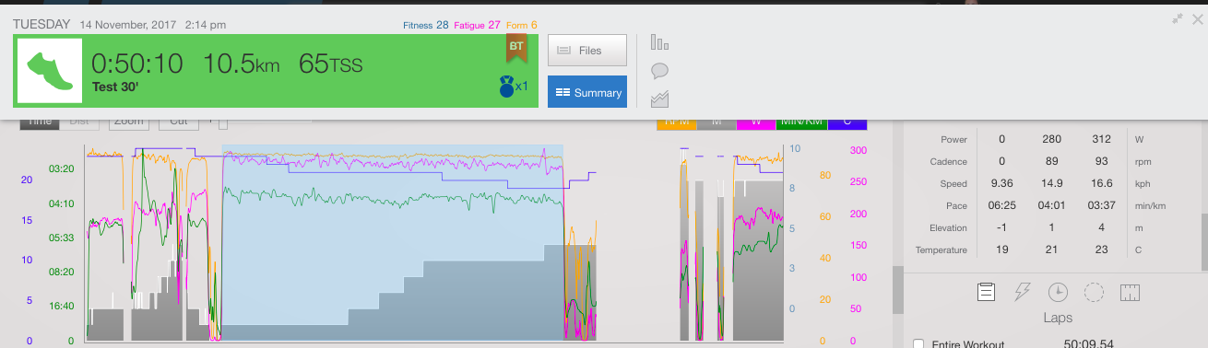The width and height of the screenshot is (1208, 348).
Task: Toggle the magenta W power series
Action: pos(755,122)
